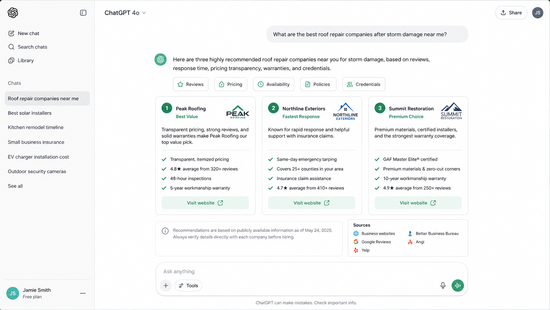Collapse sidebar with the panel toggle icon

83,13
